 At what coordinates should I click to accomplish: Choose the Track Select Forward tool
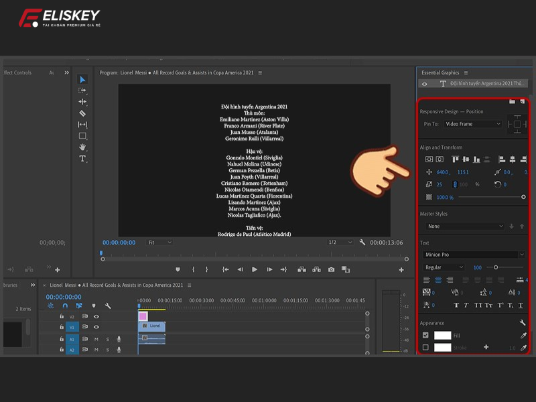[x=82, y=90]
